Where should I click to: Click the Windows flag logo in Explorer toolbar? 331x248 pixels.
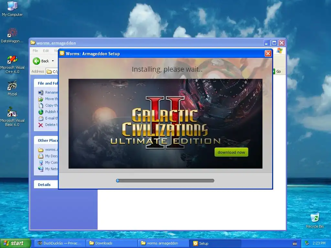tap(280, 51)
